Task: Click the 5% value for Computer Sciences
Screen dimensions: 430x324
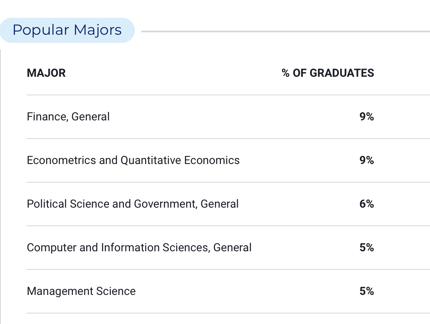Action: (x=367, y=248)
